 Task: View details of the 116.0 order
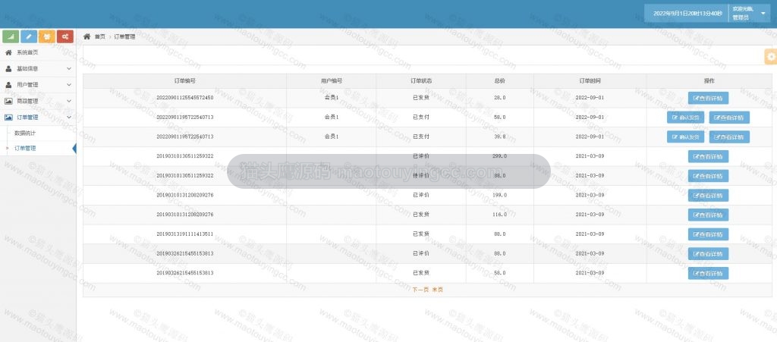[x=708, y=215]
